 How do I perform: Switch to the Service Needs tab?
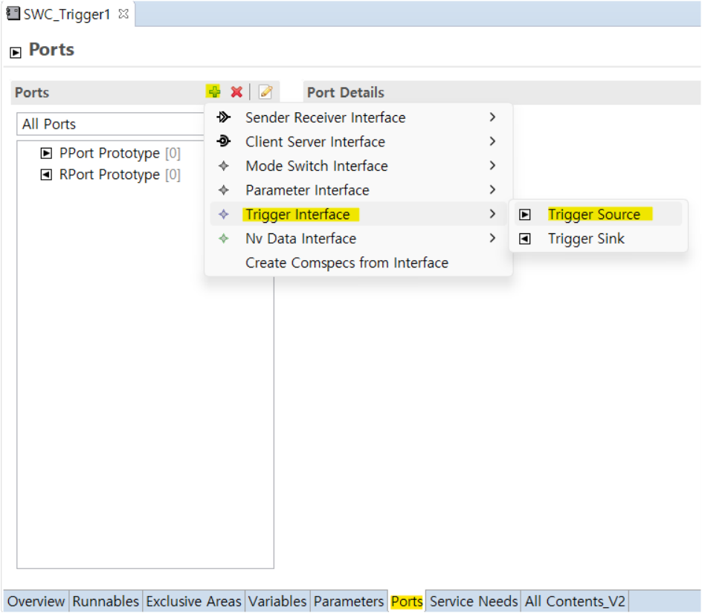(x=474, y=601)
